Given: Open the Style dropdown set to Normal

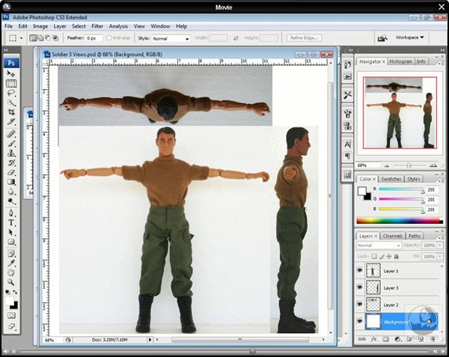Looking at the screenshot, I should [171, 38].
